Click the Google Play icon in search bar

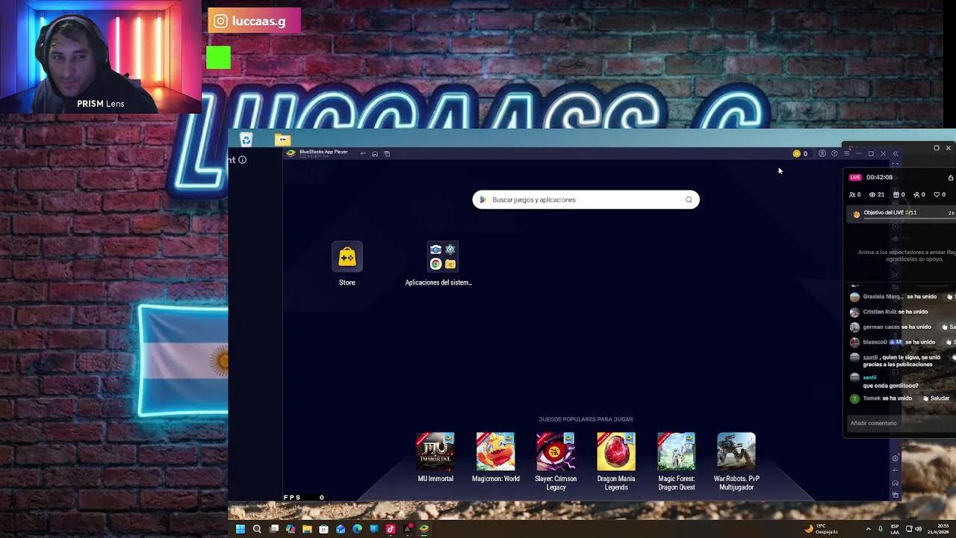482,200
